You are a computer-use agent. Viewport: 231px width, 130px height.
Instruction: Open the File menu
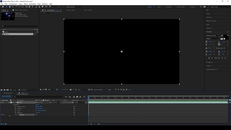(2, 4)
